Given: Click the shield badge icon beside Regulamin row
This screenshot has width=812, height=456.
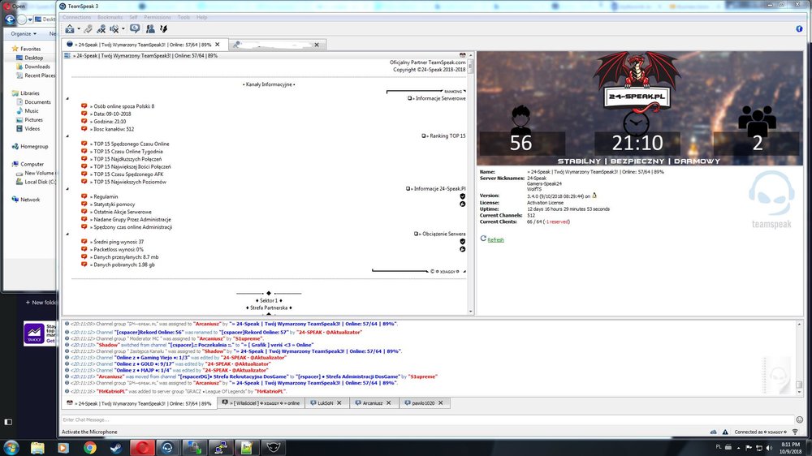Looking at the screenshot, I should pos(463,196).
